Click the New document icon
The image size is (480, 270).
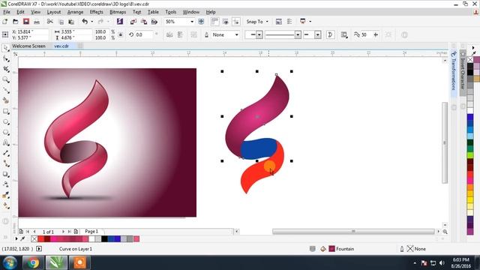(5, 22)
